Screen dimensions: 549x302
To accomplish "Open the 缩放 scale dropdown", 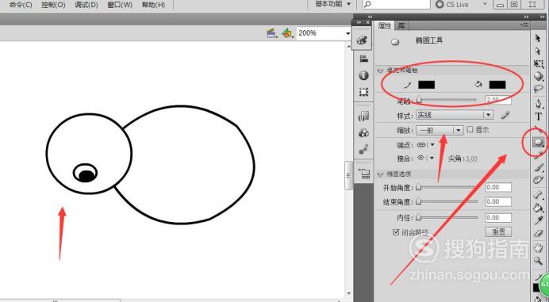I will (x=440, y=130).
